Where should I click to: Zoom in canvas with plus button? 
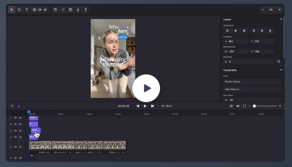tap(279, 10)
